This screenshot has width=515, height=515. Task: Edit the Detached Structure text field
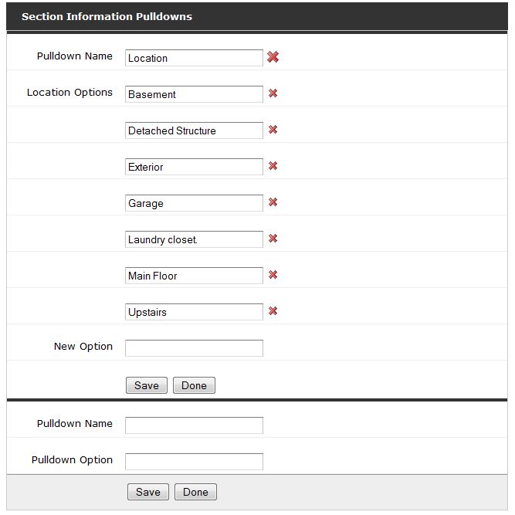(x=194, y=130)
